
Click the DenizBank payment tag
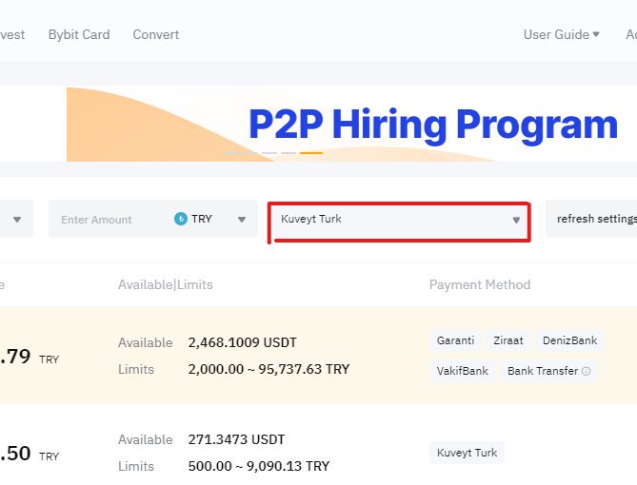569,340
